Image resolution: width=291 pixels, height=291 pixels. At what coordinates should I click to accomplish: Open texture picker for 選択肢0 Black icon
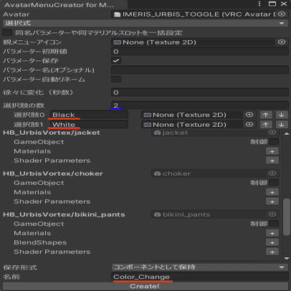pos(249,115)
